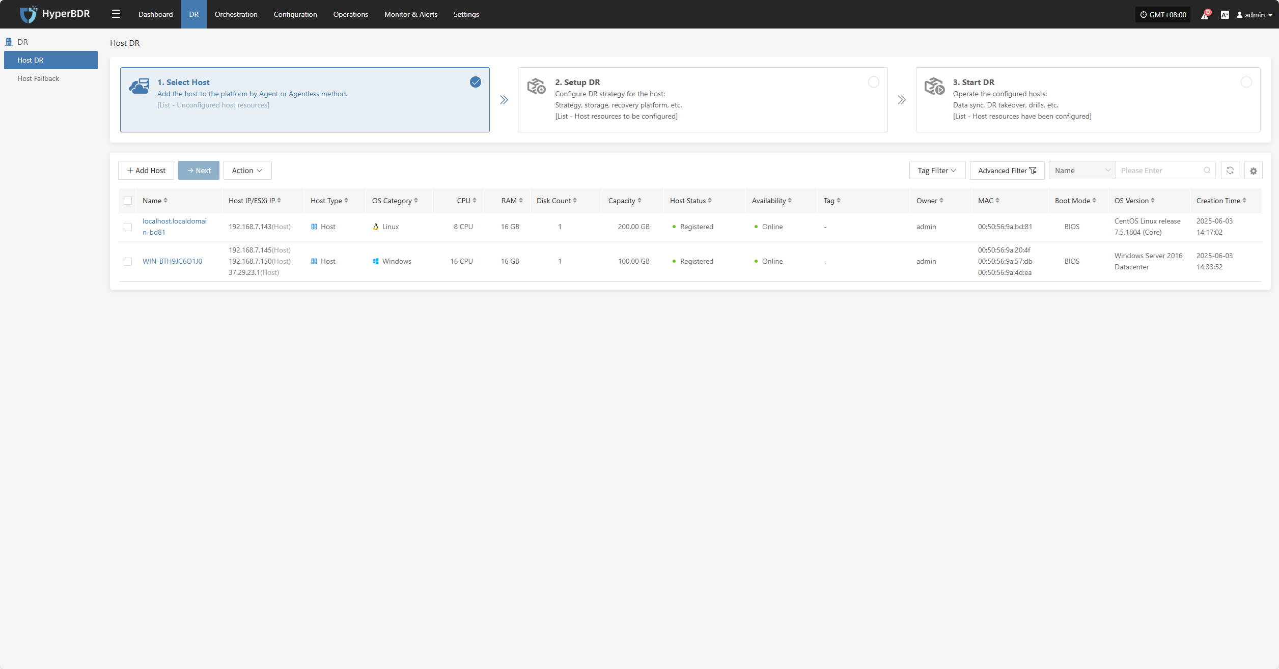Open the Tag Filter dropdown
Image resolution: width=1279 pixels, height=669 pixels.
tap(937, 171)
